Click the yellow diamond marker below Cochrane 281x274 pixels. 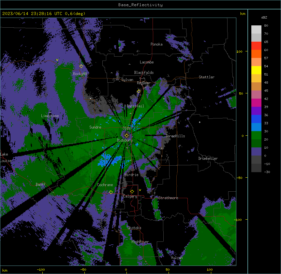tap(111, 192)
